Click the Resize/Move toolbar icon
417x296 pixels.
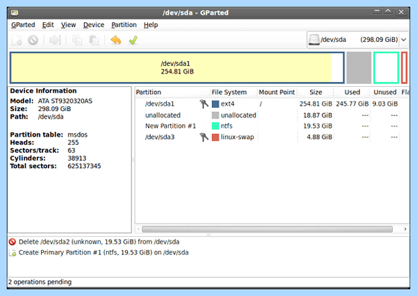55,40
